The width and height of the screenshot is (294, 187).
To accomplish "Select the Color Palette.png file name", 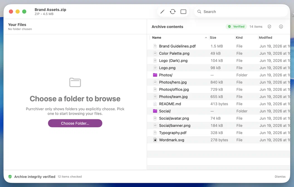I will click(x=174, y=53).
